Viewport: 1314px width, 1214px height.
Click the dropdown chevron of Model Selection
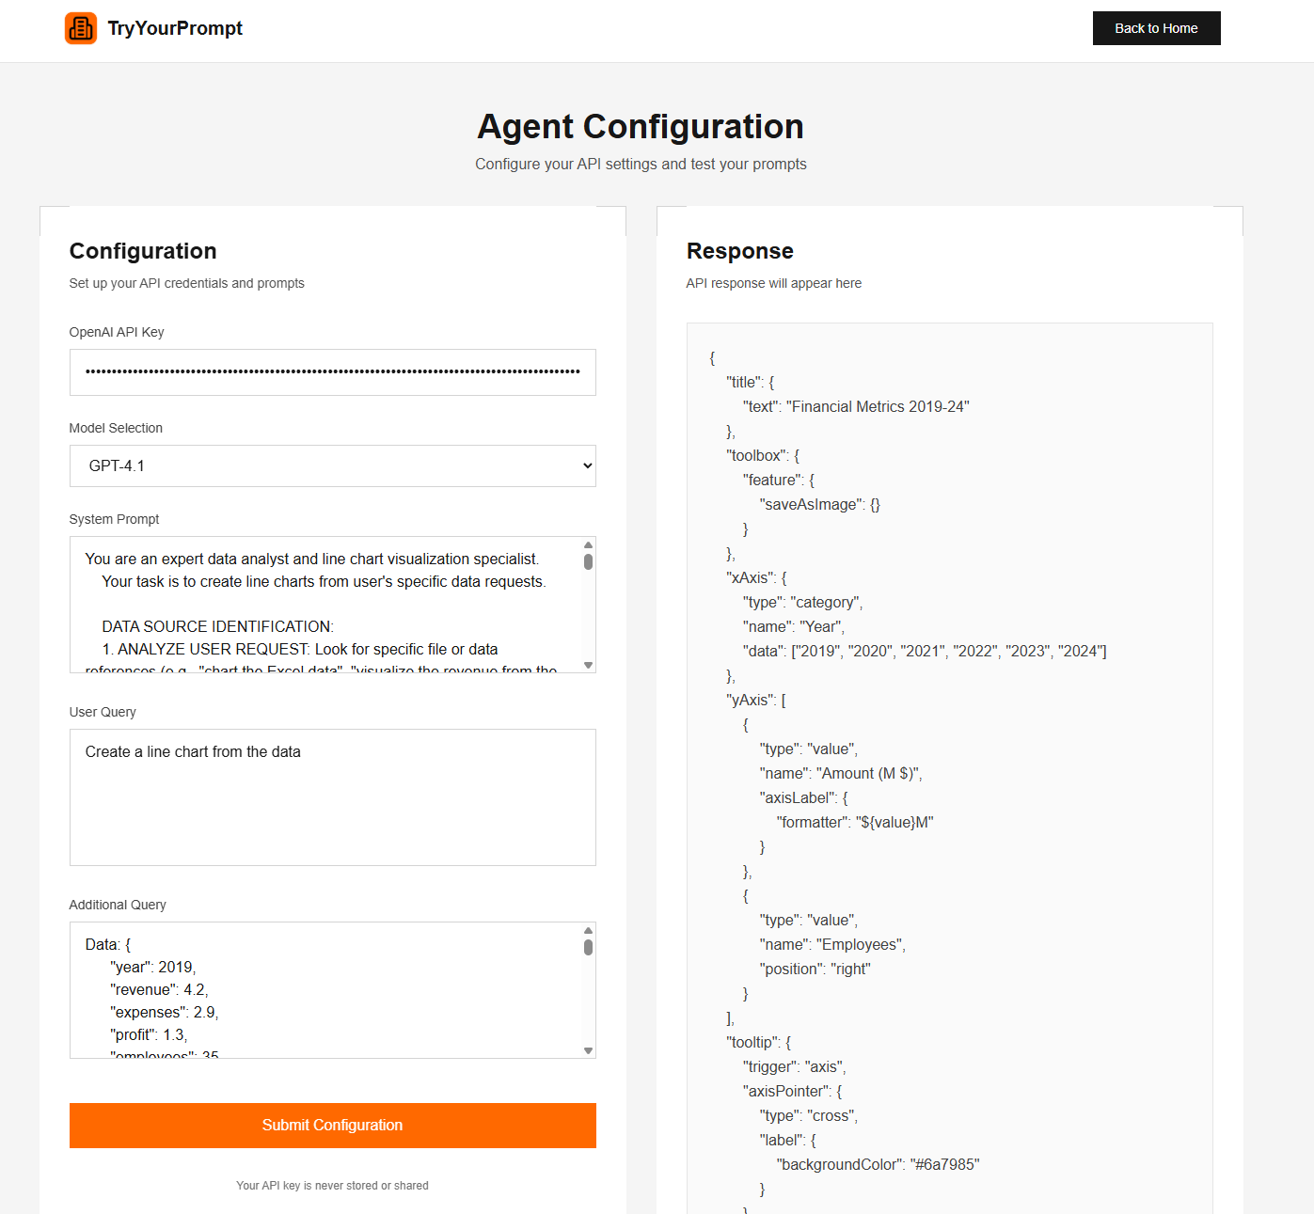[x=587, y=465]
